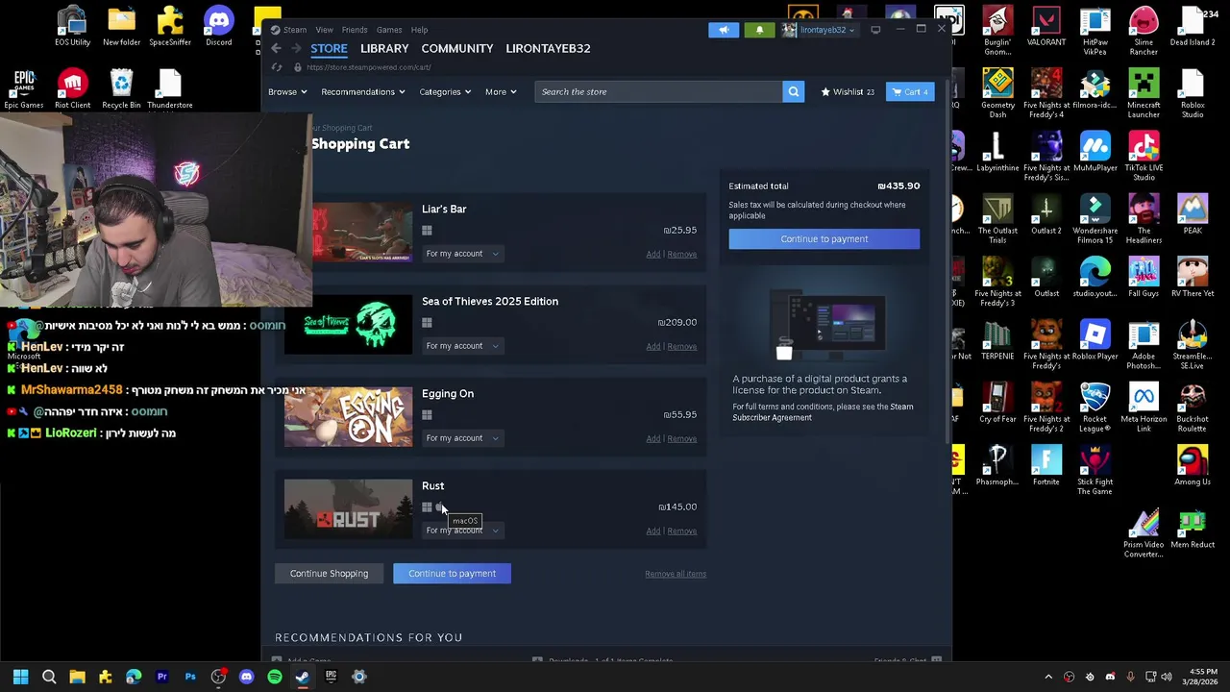This screenshot has height=692, width=1230.
Task: Click Windows platform icon under Rust
Action: [427, 507]
